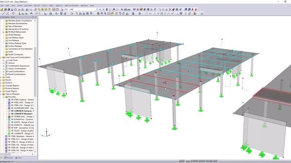Select Member Elastic Foundations in tree

(20, 21)
